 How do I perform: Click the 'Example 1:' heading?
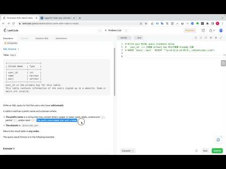point(9,148)
